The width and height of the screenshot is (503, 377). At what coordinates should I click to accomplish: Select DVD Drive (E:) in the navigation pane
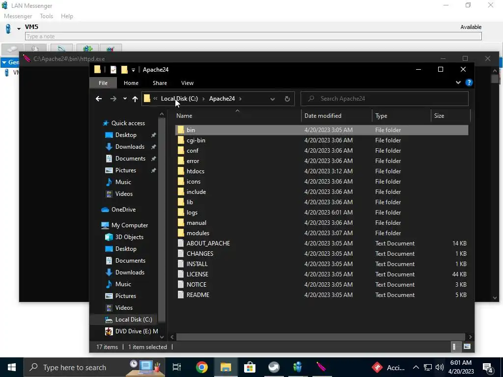pyautogui.click(x=137, y=331)
